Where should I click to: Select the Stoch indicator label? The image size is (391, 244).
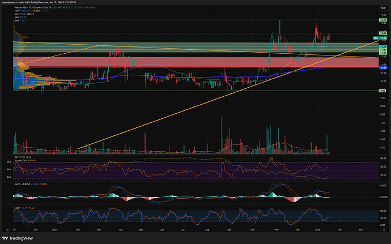pos(16,208)
